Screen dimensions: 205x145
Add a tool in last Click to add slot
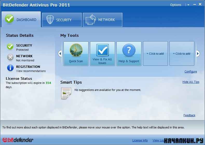pyautogui.click(x=182, y=54)
